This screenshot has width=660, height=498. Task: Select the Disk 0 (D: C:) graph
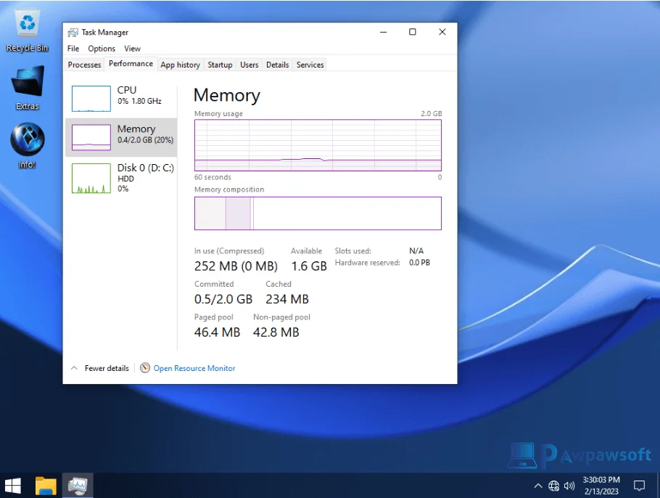120,178
